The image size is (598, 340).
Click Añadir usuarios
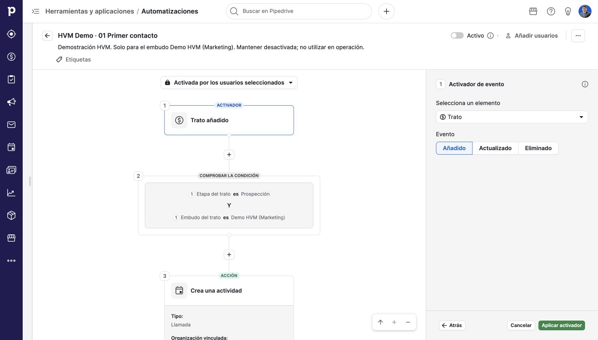[532, 36]
